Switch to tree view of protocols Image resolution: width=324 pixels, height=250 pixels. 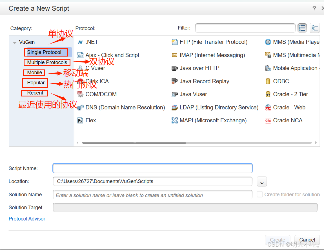[x=315, y=28]
